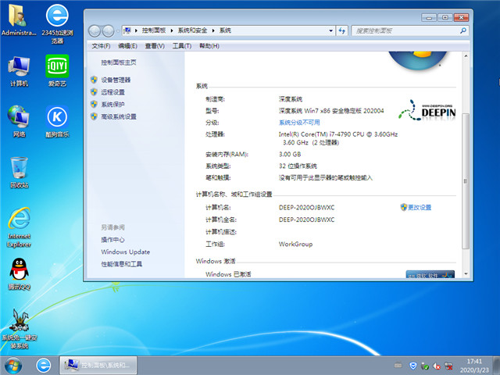Viewport: 500px width, 375px height.
Task: Click 更改设置 link
Action: coord(420,207)
